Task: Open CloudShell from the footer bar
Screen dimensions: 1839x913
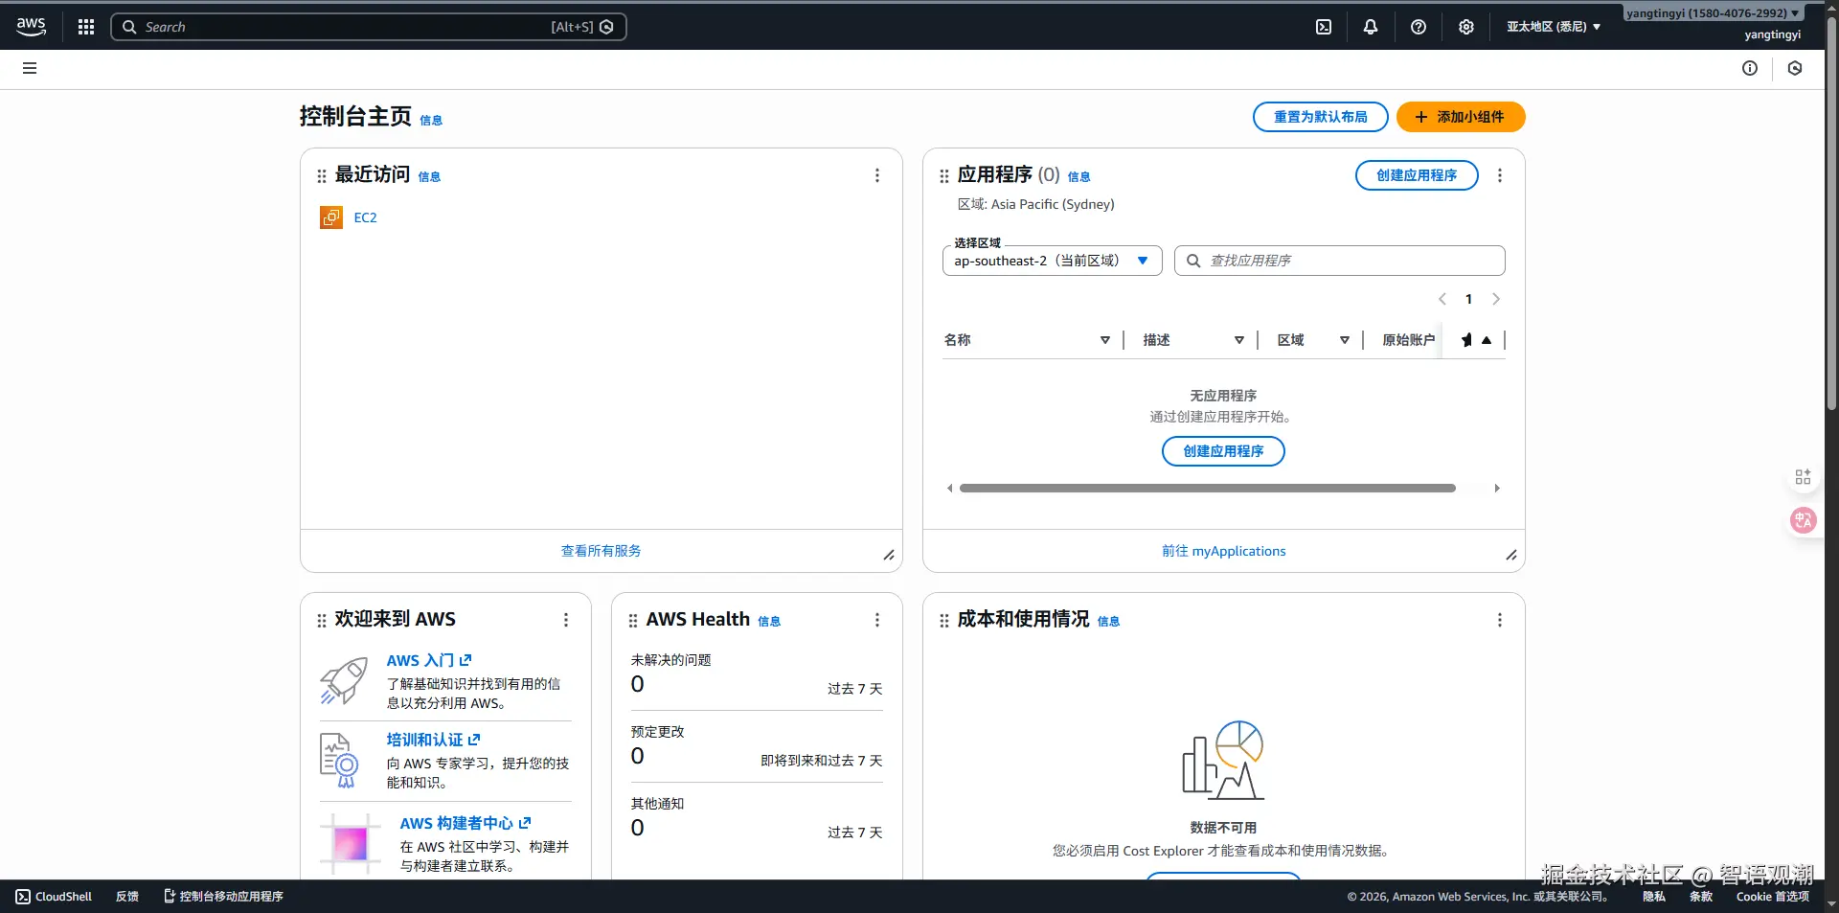Action: click(54, 897)
